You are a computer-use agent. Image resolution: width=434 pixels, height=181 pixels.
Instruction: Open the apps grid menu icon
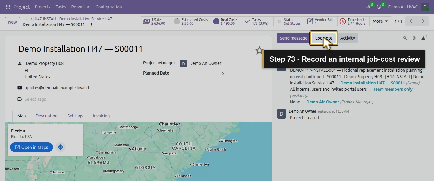click(x=8, y=7)
